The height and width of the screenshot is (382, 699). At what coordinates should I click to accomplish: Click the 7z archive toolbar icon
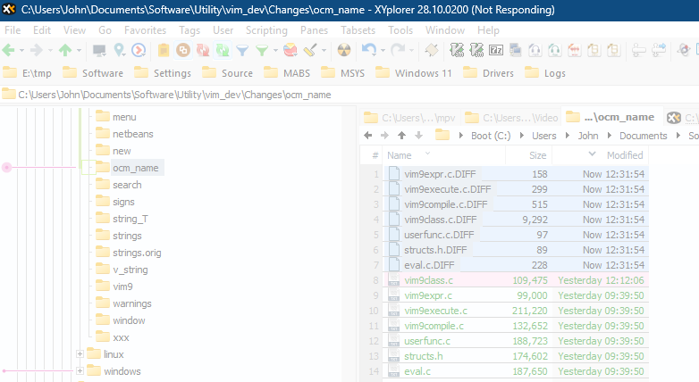click(495, 51)
